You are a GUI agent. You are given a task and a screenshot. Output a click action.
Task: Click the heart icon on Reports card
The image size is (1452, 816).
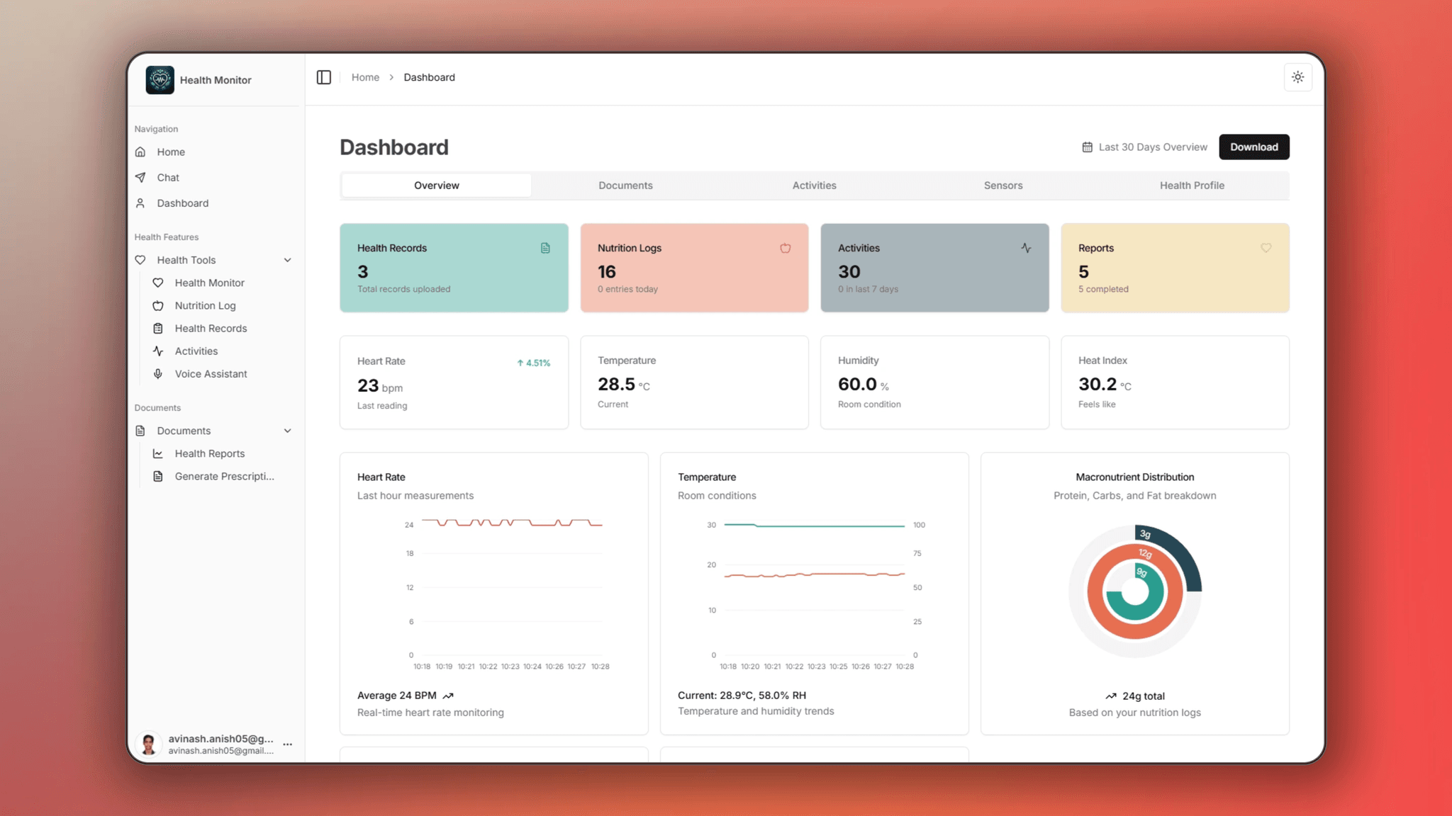coord(1266,248)
